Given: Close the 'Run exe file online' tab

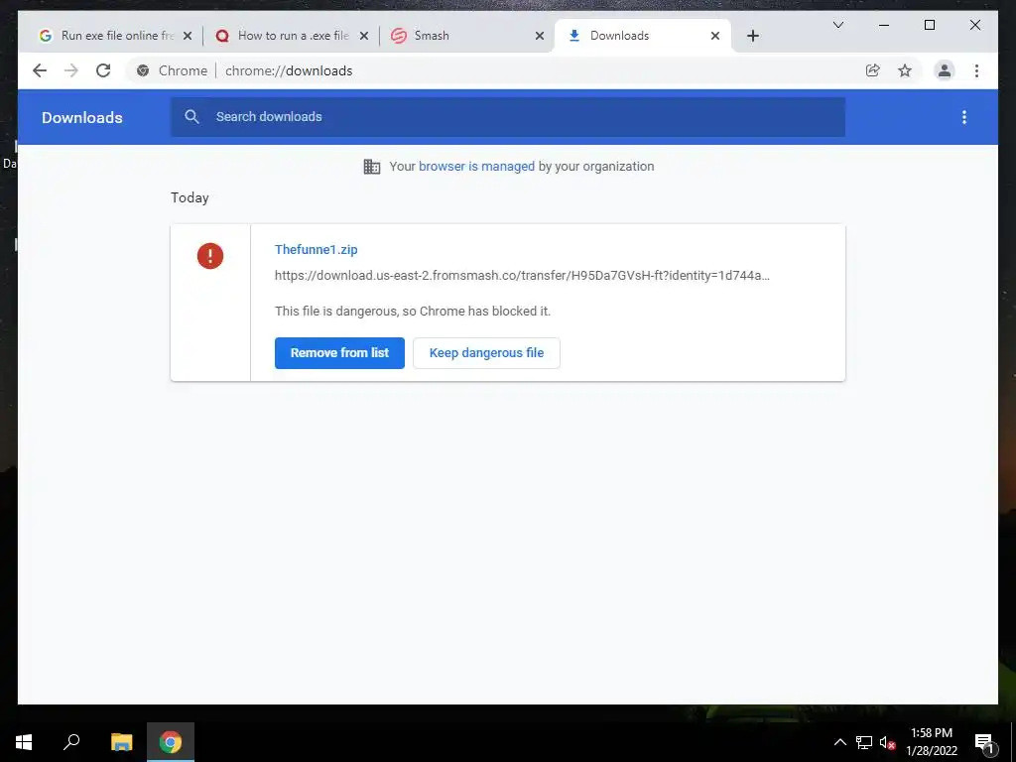Looking at the screenshot, I should (x=188, y=36).
